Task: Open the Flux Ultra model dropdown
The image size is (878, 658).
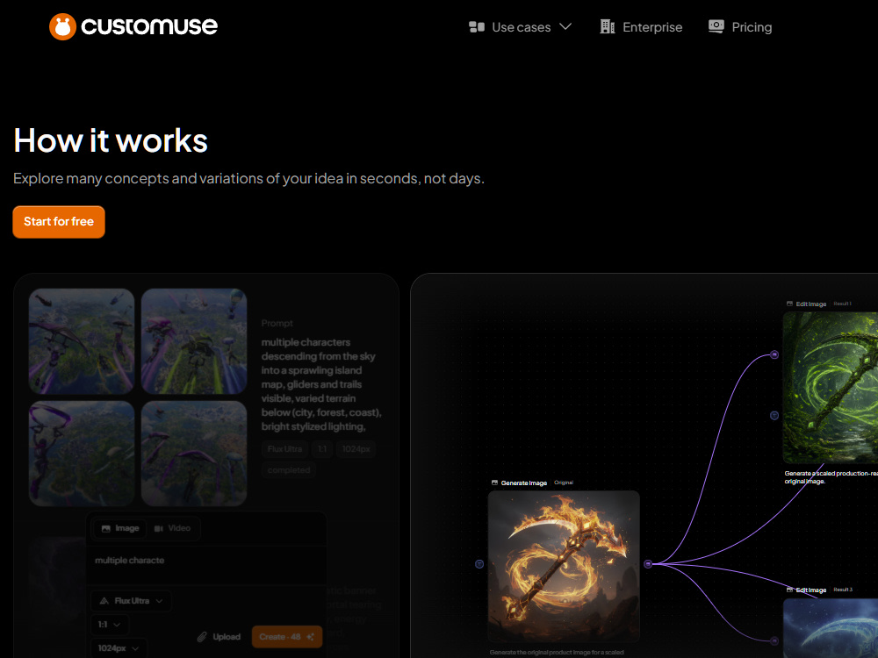Action: click(131, 601)
